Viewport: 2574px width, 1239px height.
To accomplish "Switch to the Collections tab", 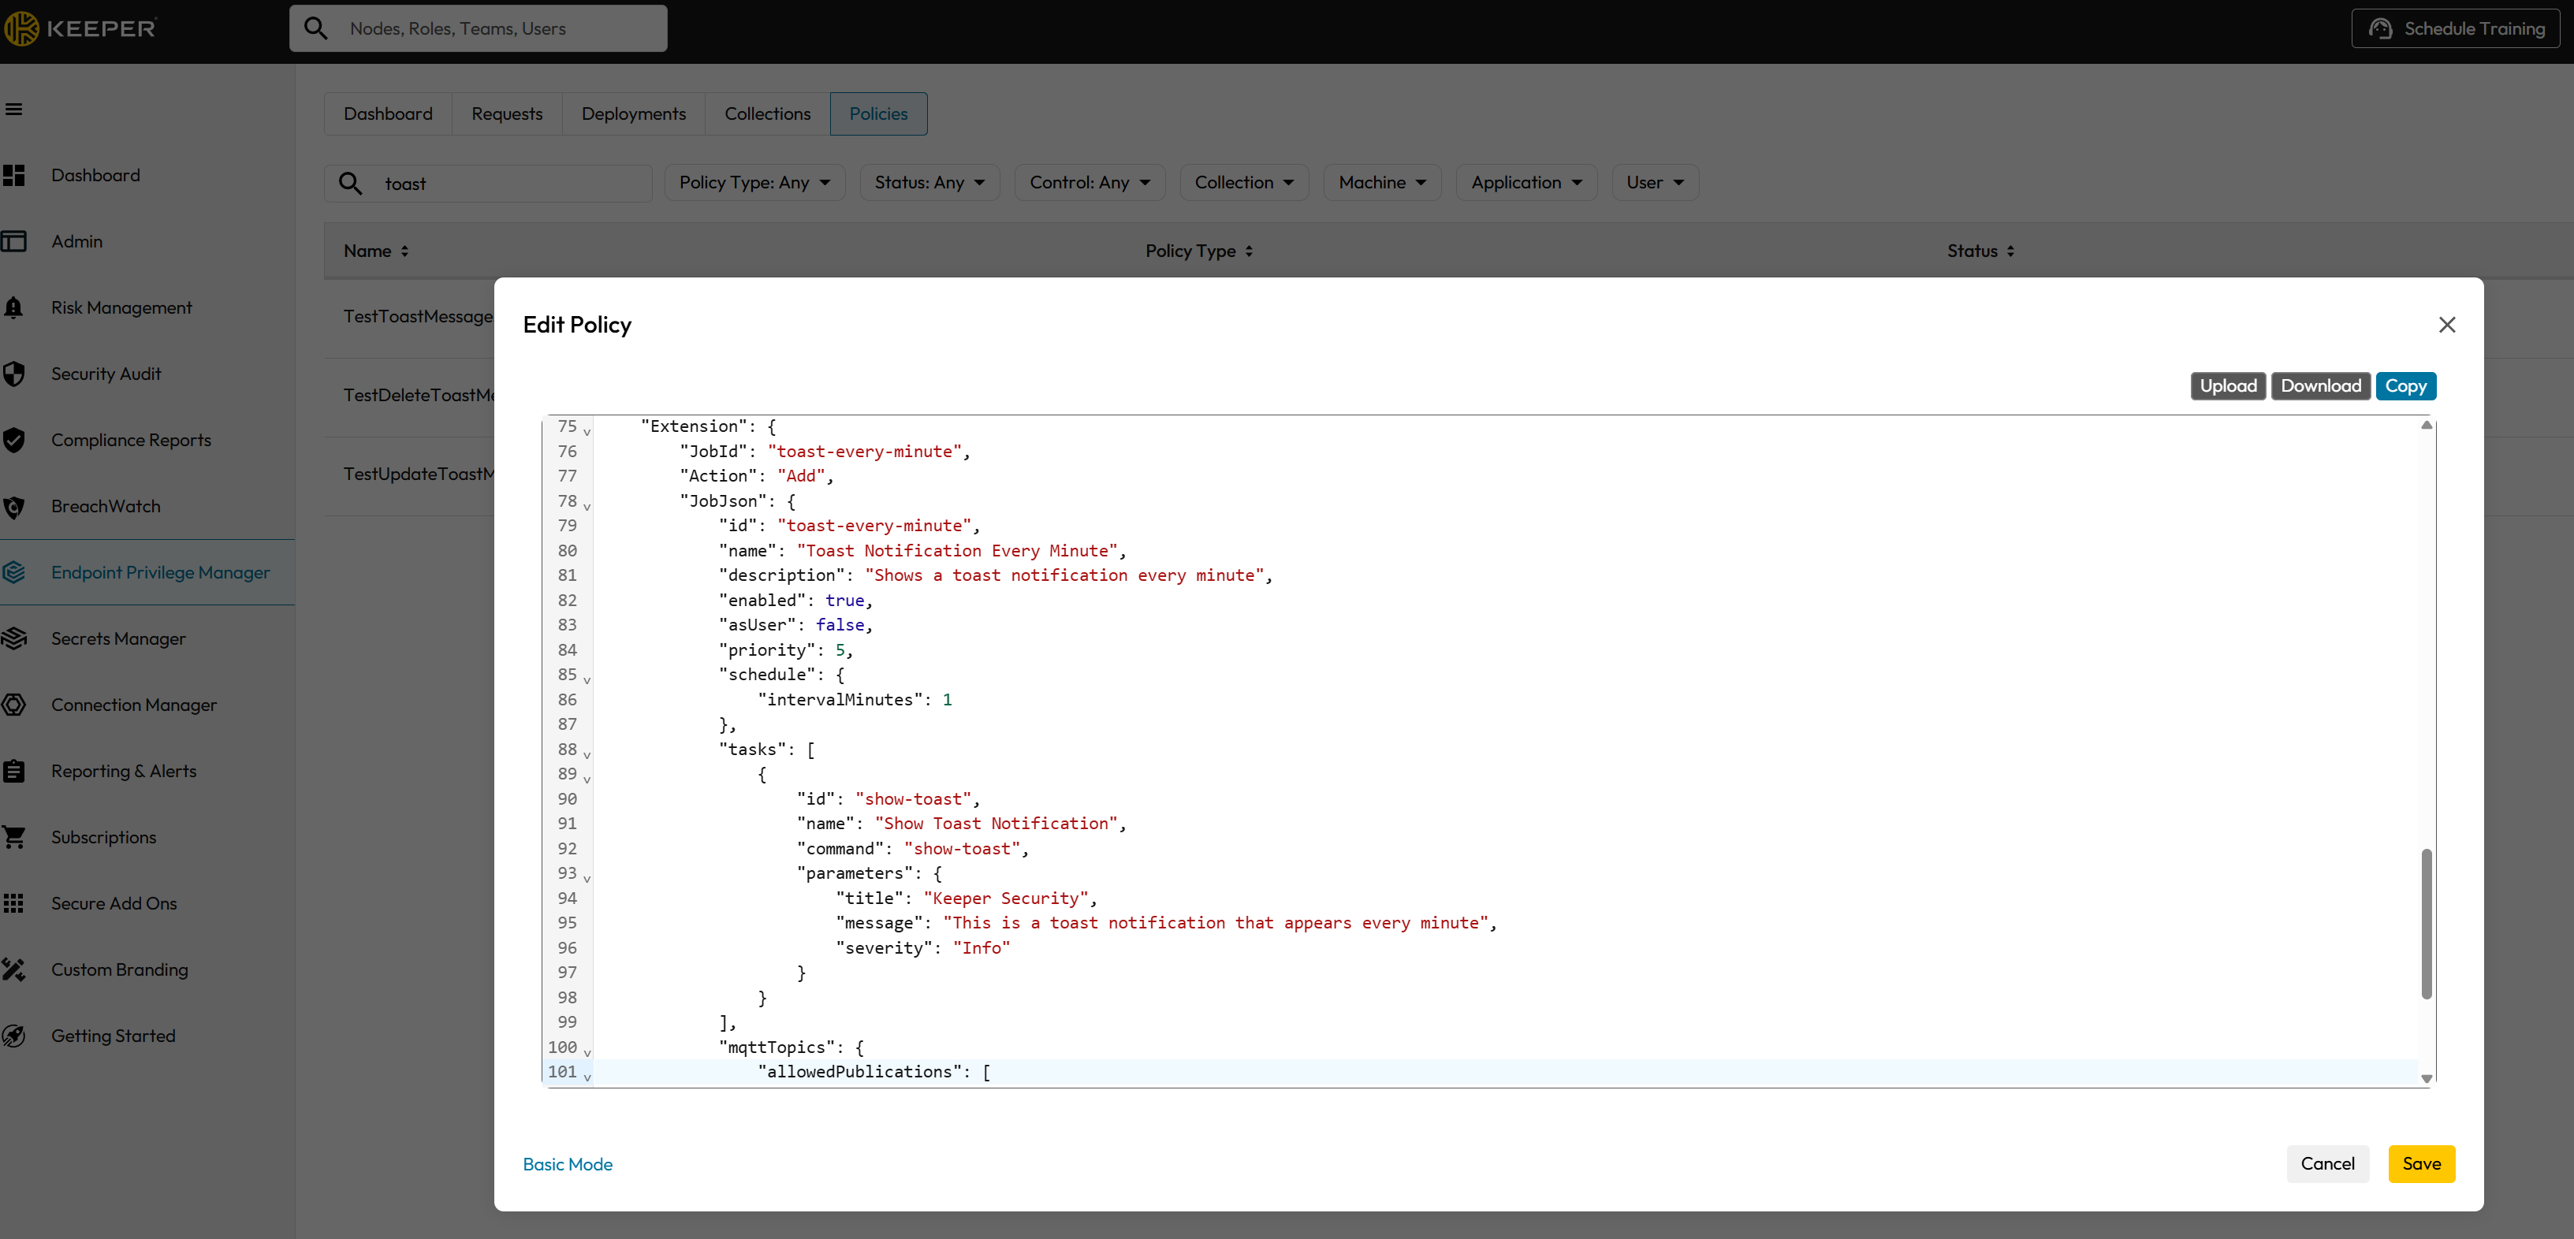I will [767, 114].
